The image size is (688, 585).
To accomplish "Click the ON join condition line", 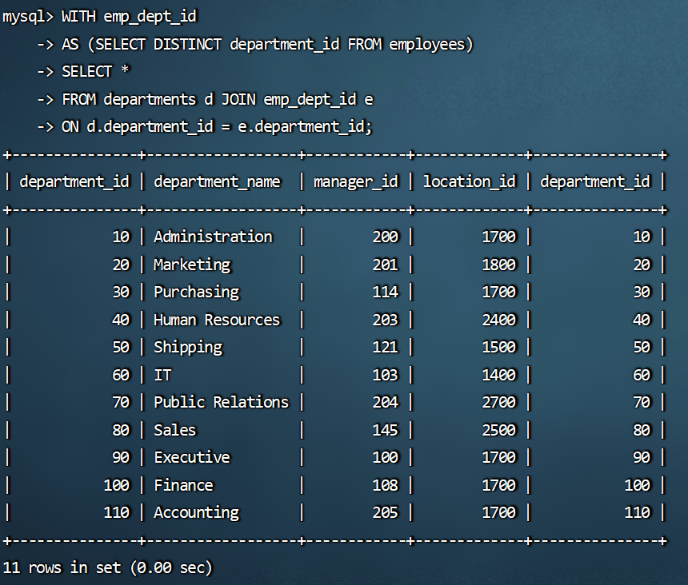I will point(217,127).
